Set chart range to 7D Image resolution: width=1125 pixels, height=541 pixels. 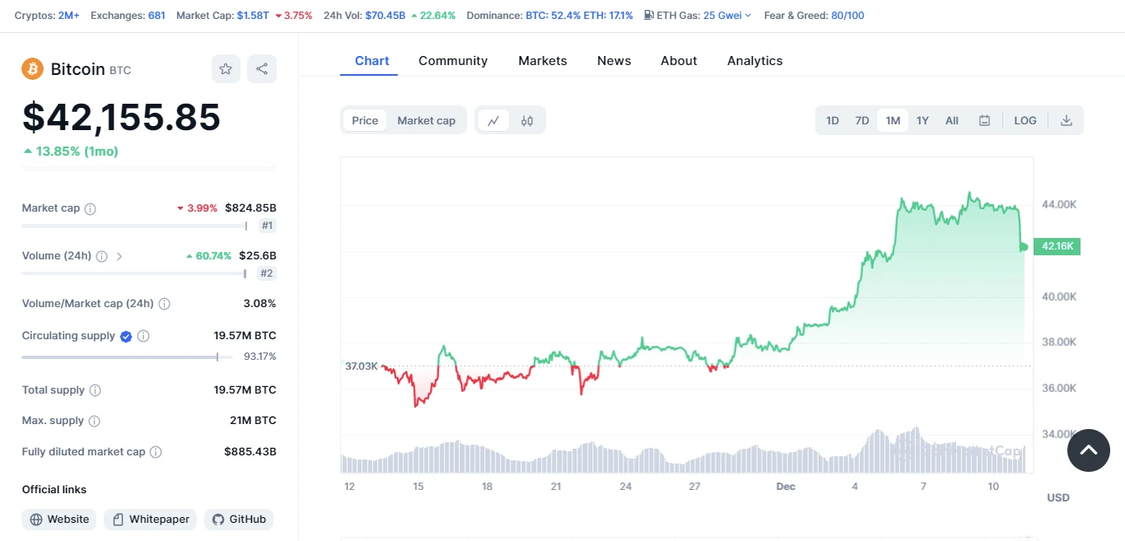(862, 120)
